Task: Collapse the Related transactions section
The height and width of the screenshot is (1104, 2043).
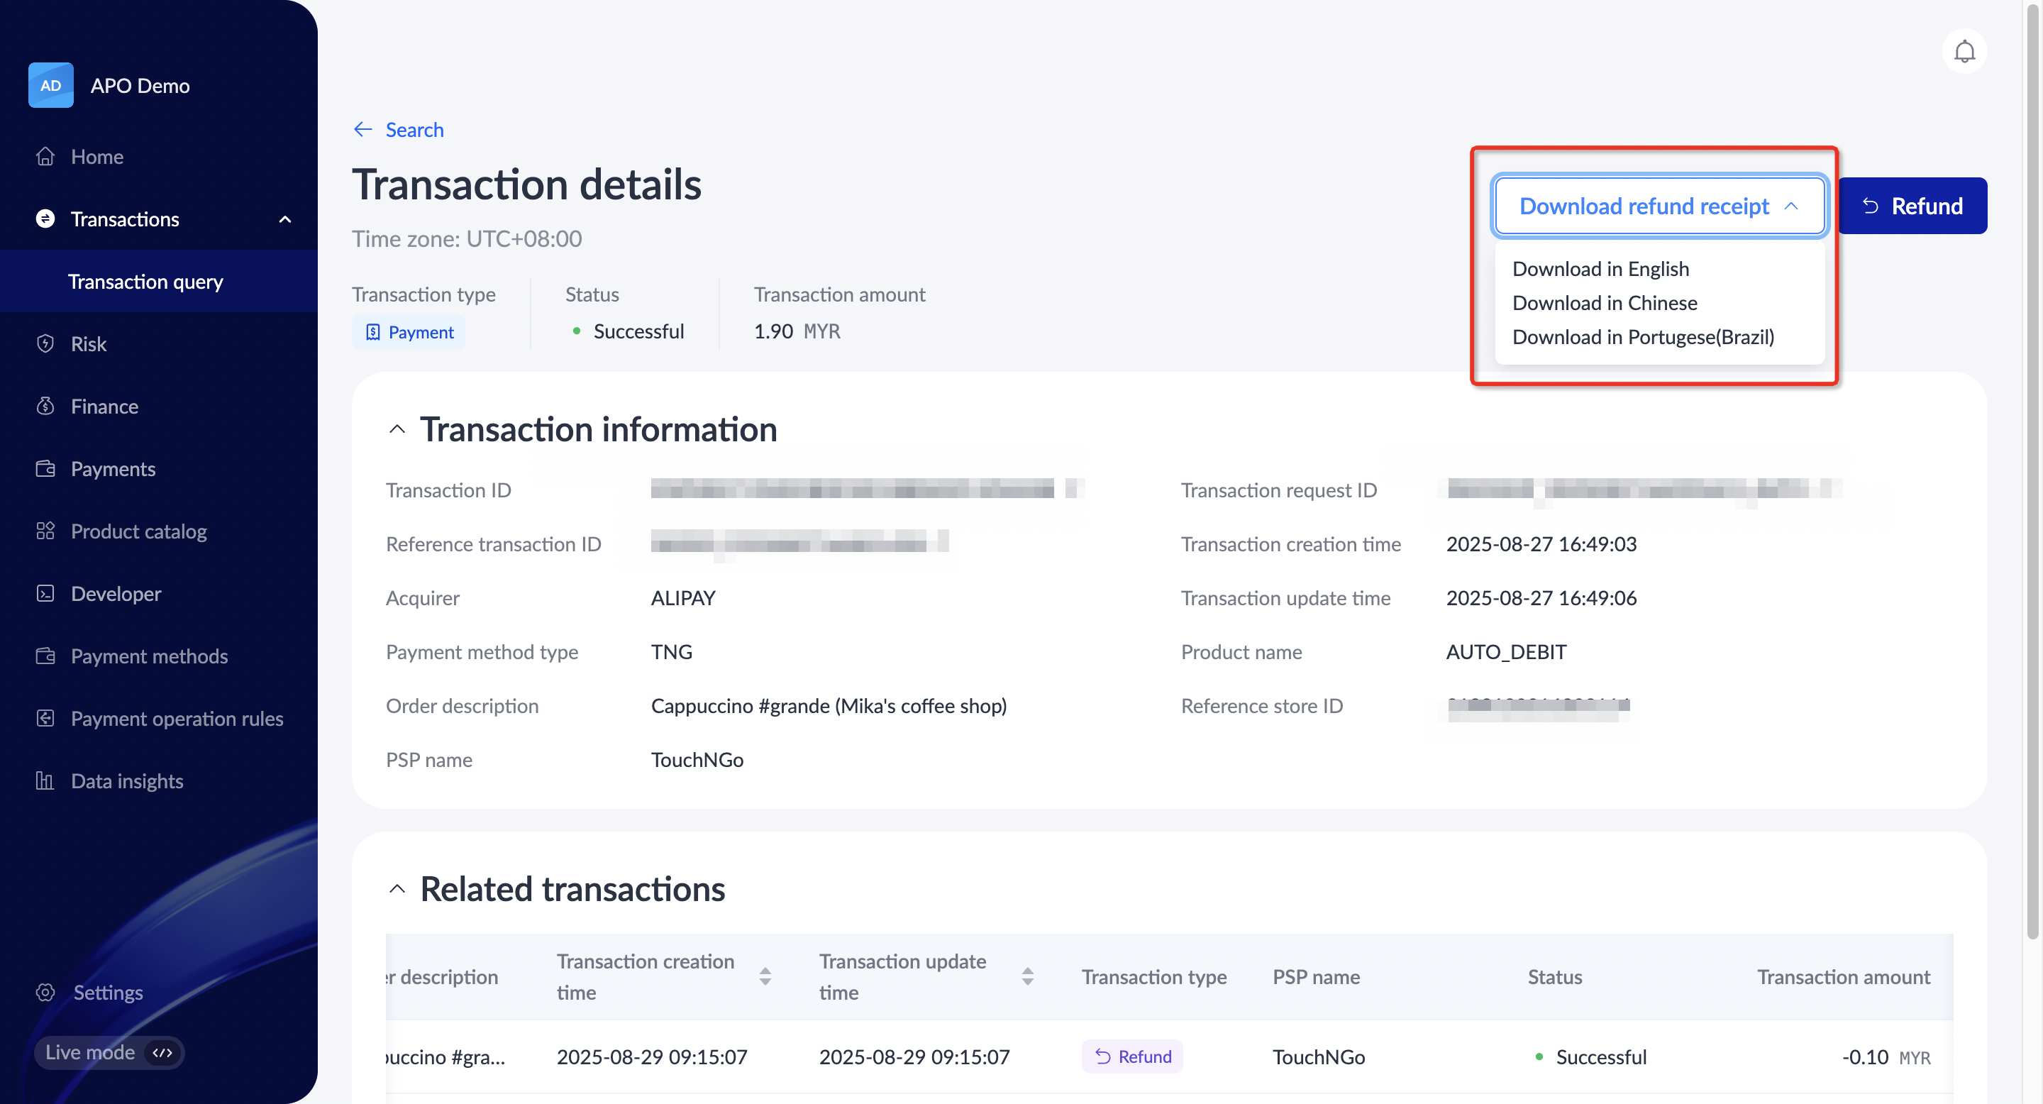Action: pos(397,888)
